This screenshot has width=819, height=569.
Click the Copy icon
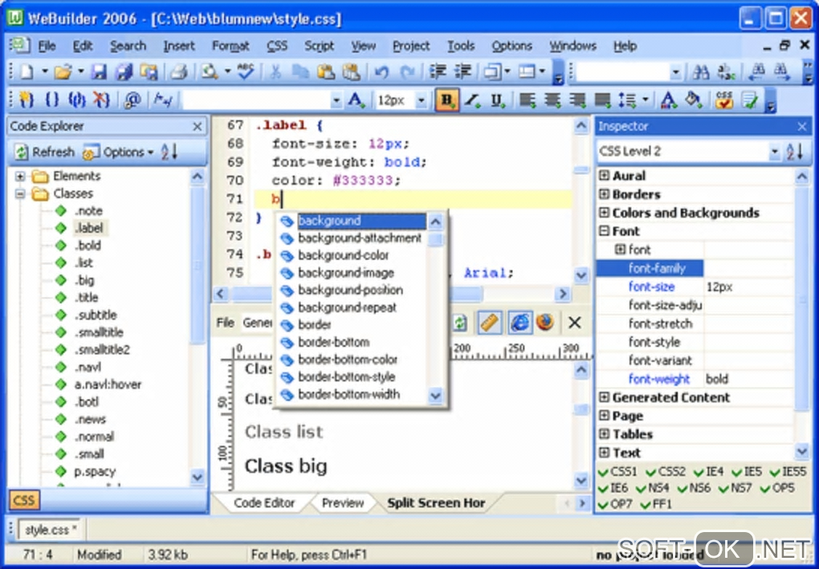click(x=300, y=71)
